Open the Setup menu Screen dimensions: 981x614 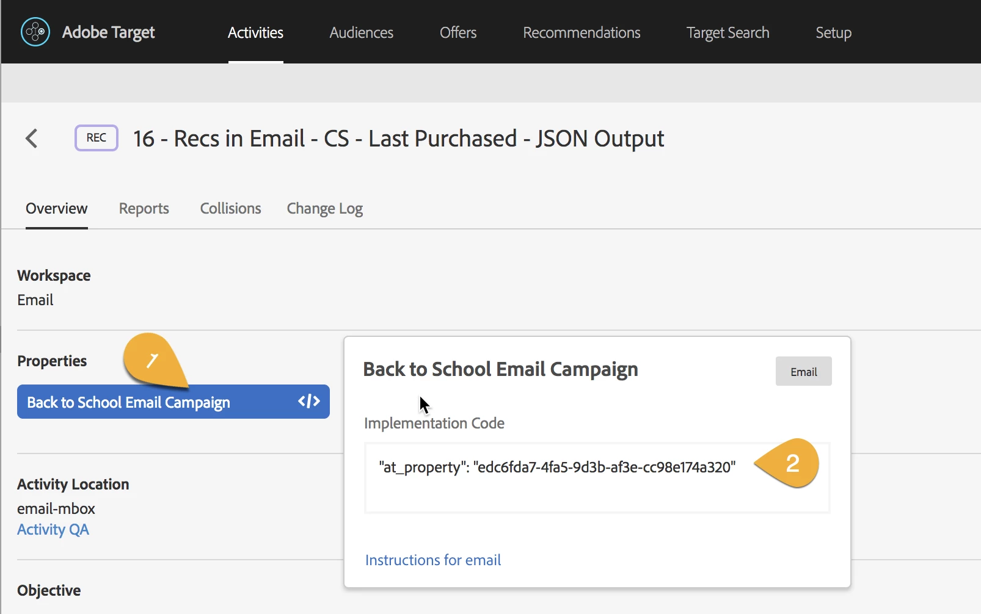[x=833, y=32]
